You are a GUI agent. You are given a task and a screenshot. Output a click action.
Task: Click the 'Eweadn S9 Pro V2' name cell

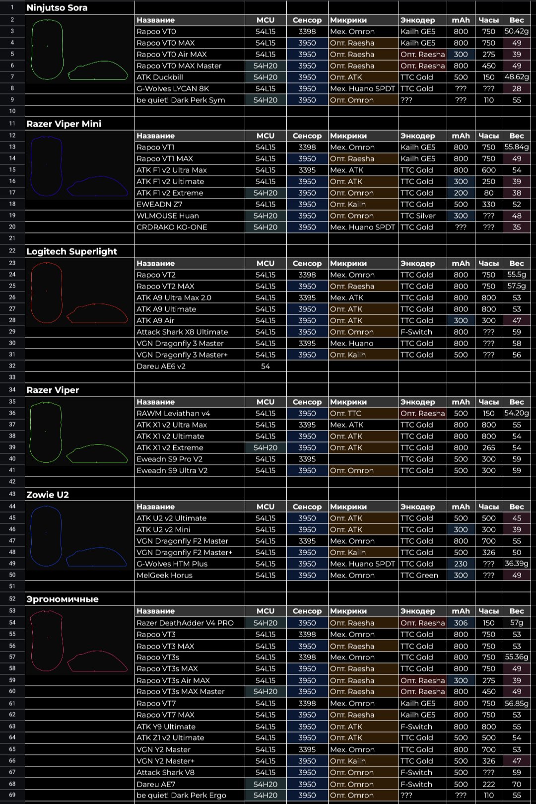pyautogui.click(x=190, y=459)
